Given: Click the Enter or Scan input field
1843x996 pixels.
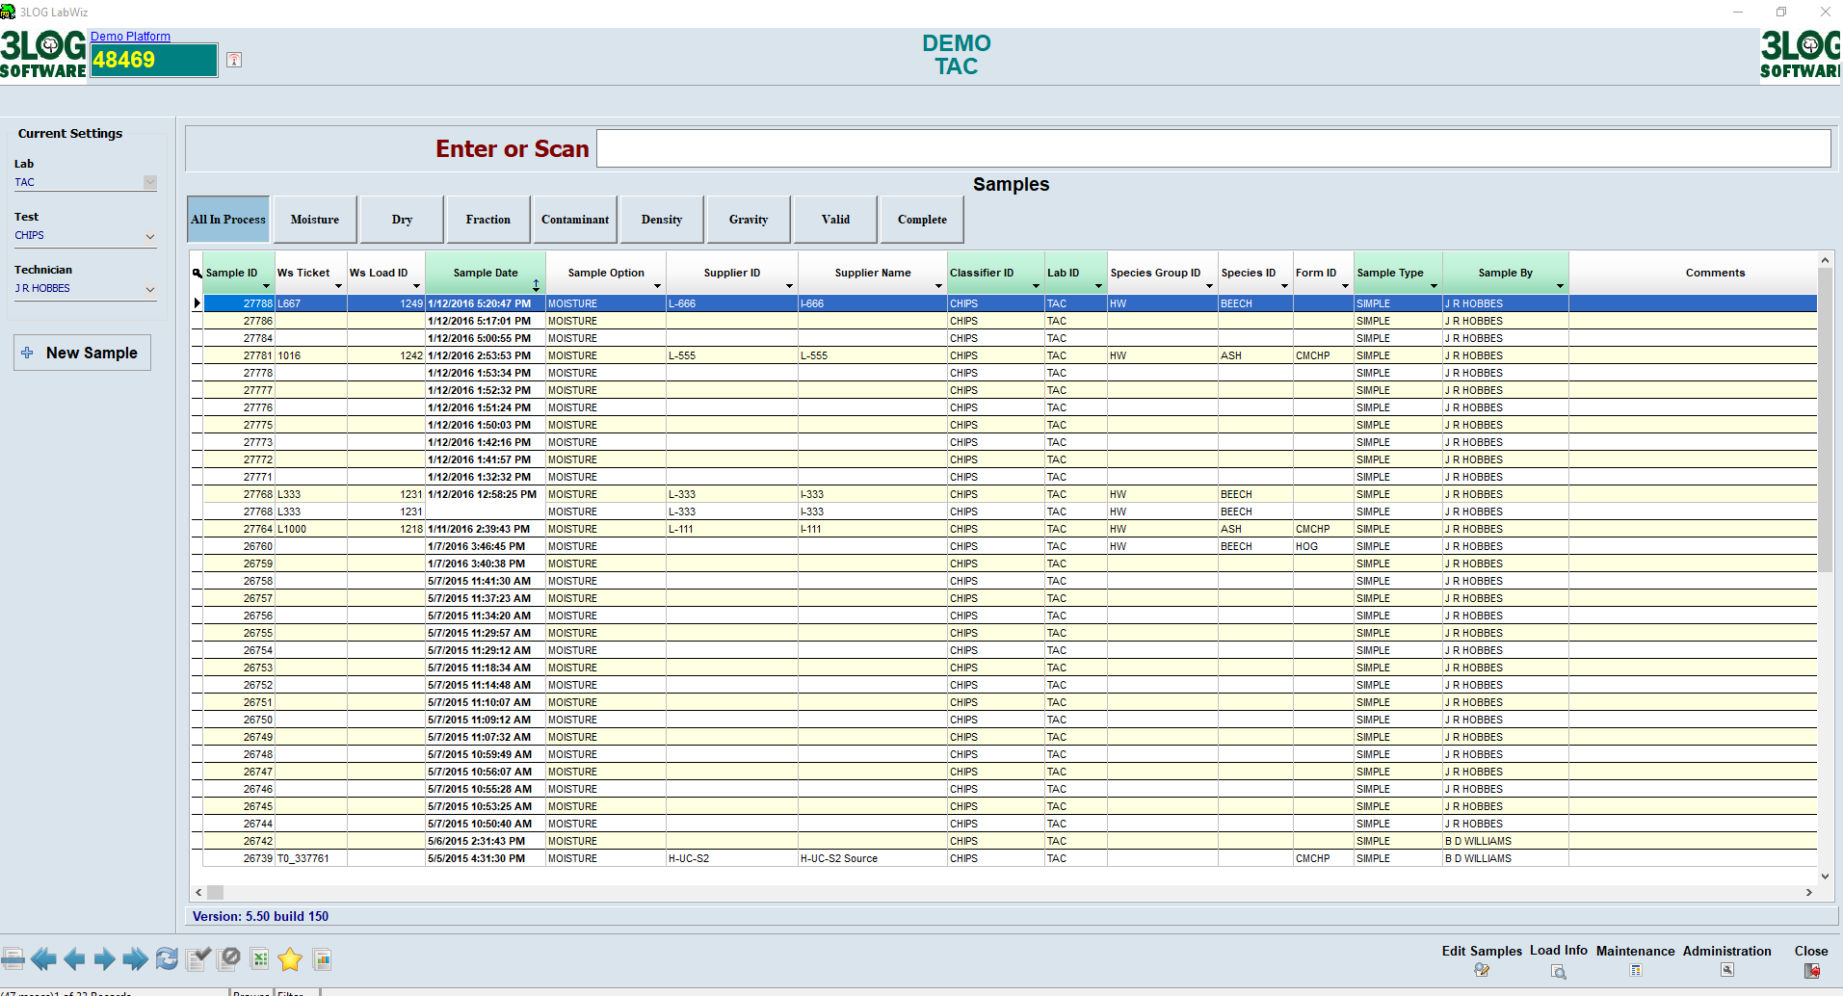Looking at the screenshot, I should [1213, 148].
